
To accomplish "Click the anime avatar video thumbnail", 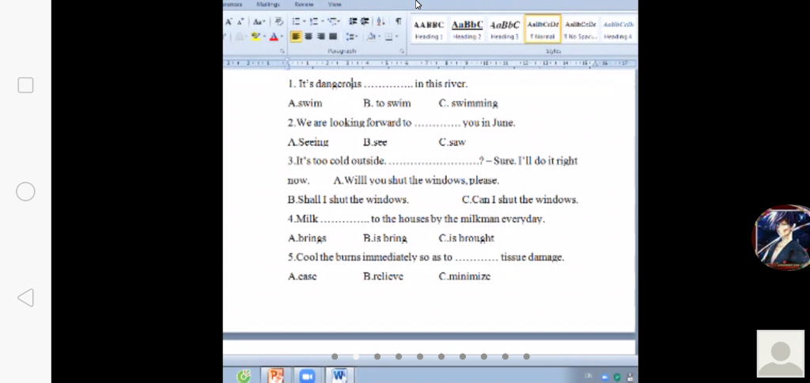I will click(781, 237).
